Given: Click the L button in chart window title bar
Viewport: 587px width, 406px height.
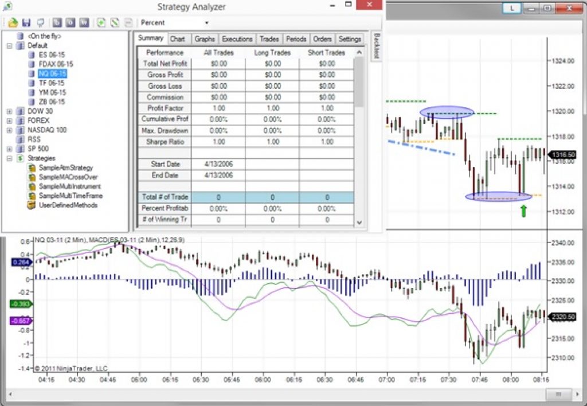Looking at the screenshot, I should pyautogui.click(x=511, y=8).
